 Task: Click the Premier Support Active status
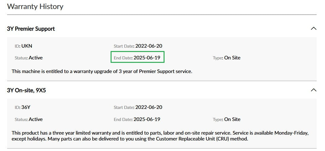click(36, 58)
